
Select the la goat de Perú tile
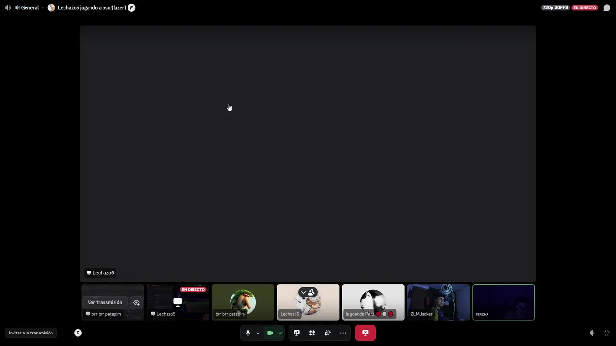point(373,302)
